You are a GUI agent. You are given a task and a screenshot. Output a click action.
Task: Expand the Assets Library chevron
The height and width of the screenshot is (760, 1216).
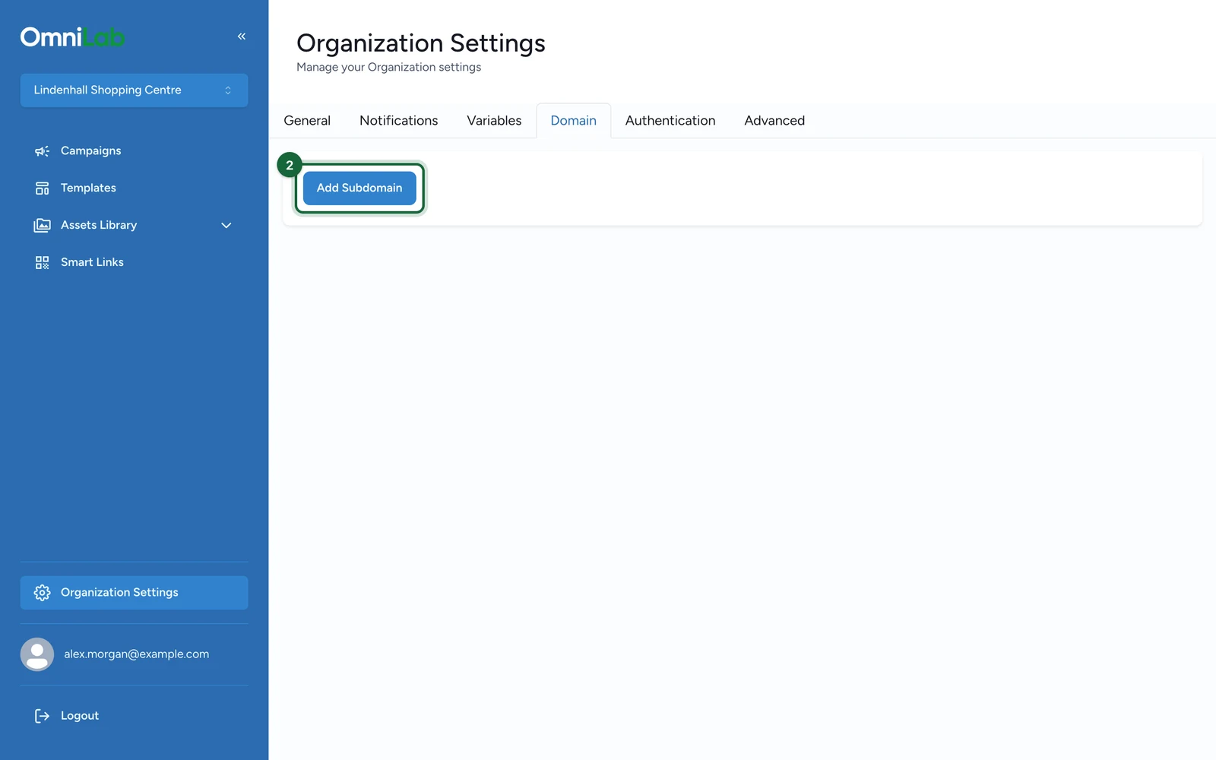tap(226, 226)
